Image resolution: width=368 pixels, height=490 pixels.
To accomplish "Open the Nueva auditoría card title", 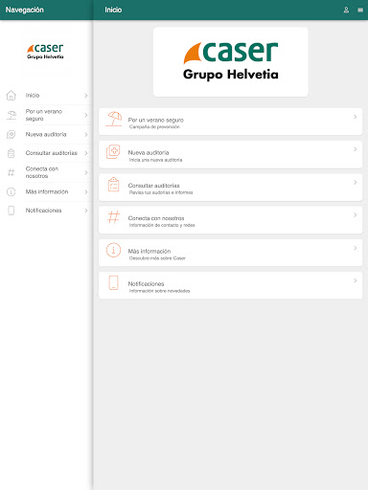I will point(149,152).
